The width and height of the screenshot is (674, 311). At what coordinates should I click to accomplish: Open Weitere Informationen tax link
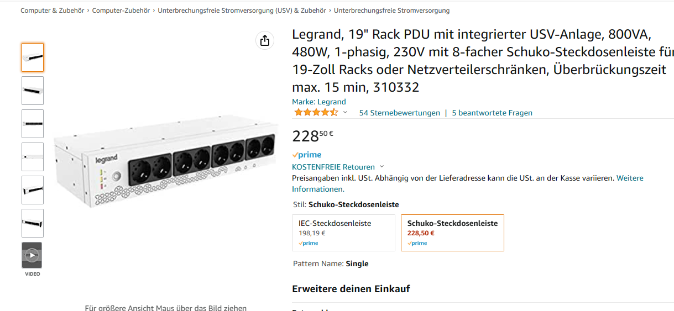click(630, 178)
